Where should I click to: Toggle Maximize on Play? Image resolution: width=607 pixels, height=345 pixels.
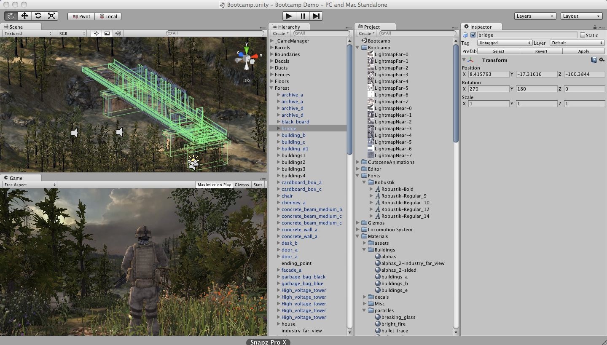click(214, 185)
